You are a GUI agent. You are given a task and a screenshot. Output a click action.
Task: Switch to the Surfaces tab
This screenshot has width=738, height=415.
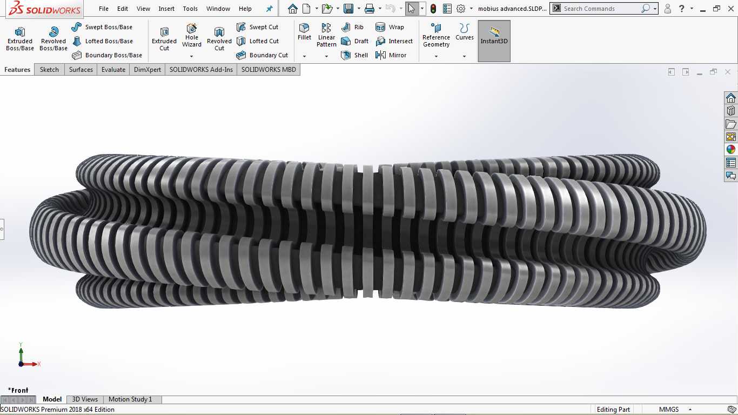(x=81, y=70)
